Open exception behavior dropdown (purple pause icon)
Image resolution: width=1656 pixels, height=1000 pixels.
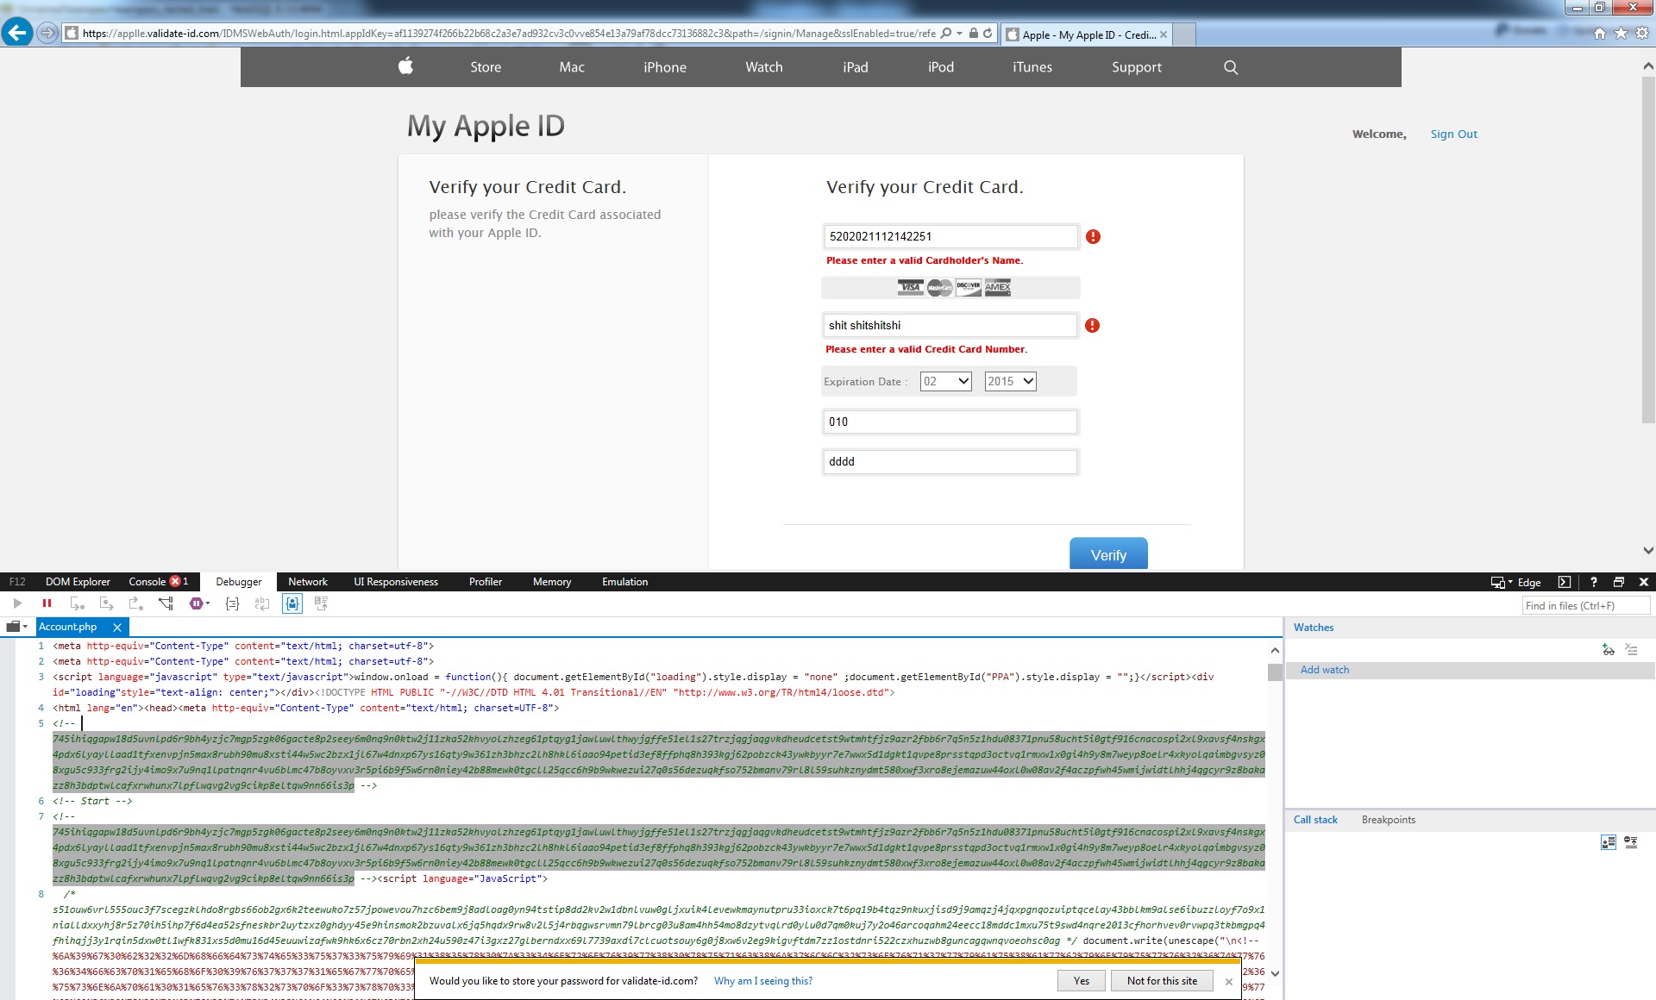[x=199, y=603]
